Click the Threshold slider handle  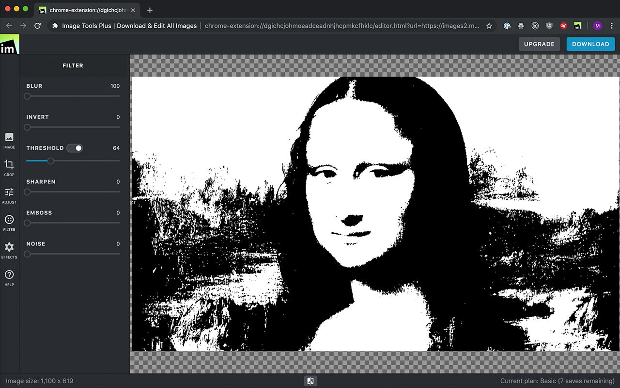coord(50,161)
